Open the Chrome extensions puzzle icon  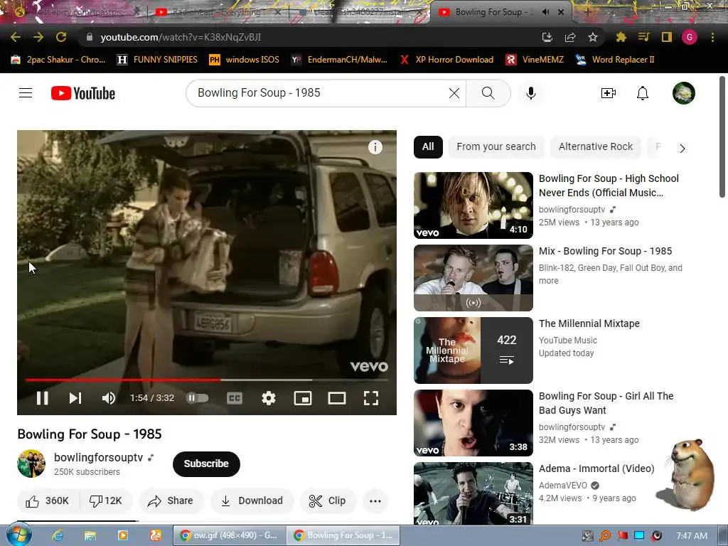(621, 37)
